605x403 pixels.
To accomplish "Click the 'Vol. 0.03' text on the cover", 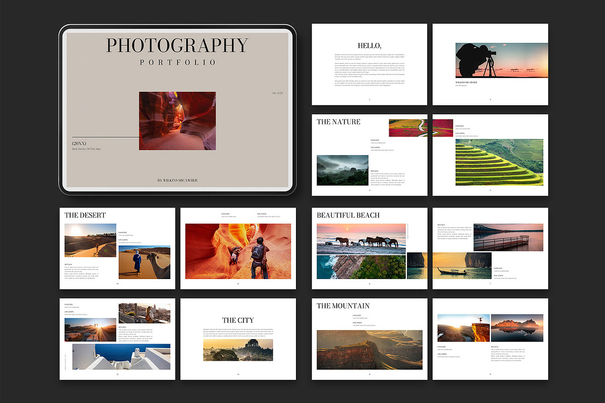I will click(277, 93).
